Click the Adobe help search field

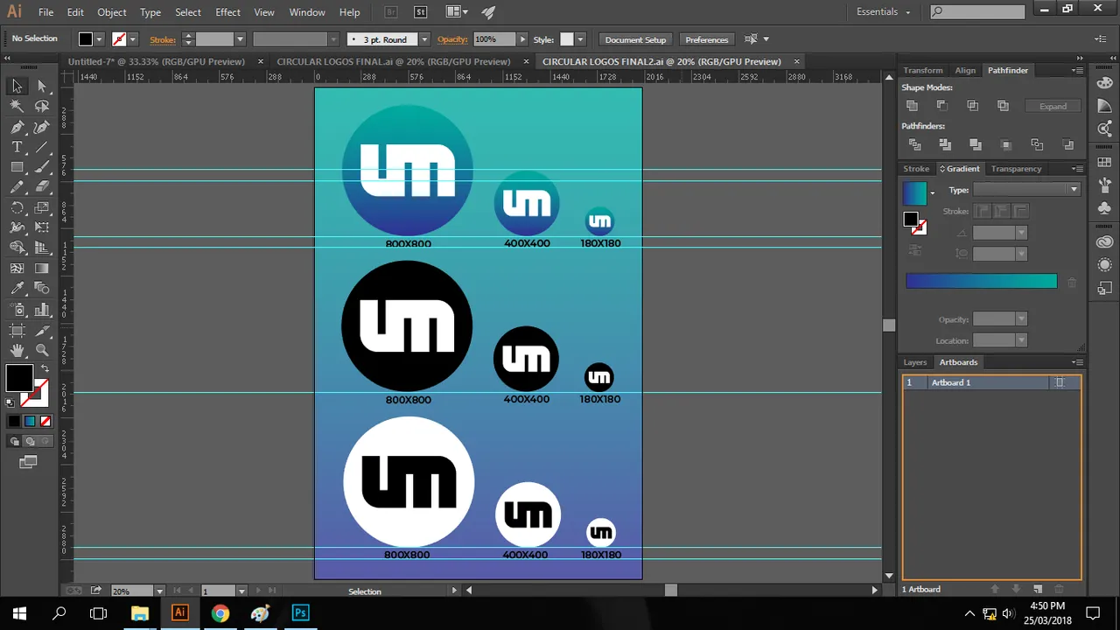click(x=977, y=12)
